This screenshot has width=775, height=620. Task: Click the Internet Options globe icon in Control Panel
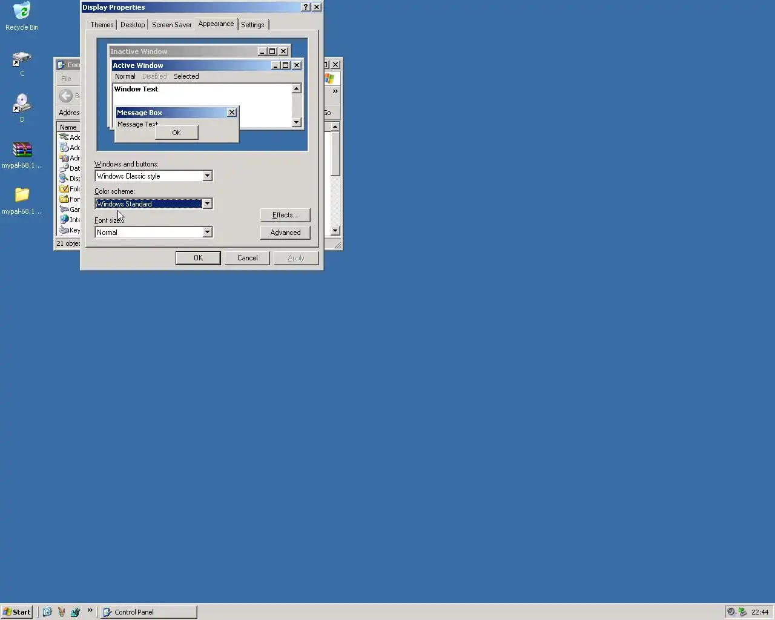(64, 220)
